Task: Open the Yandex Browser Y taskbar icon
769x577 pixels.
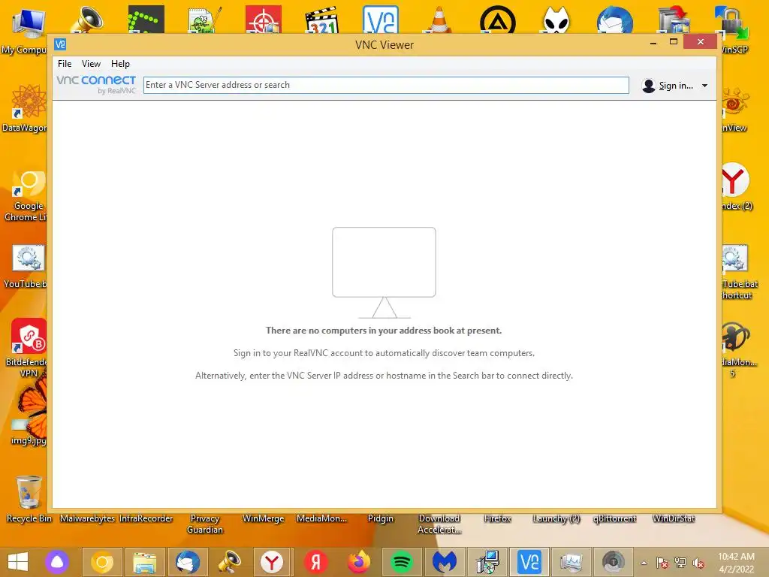Action: coord(272,562)
